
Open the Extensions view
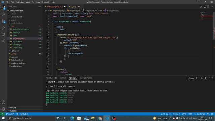pyautogui.click(x=3, y=41)
